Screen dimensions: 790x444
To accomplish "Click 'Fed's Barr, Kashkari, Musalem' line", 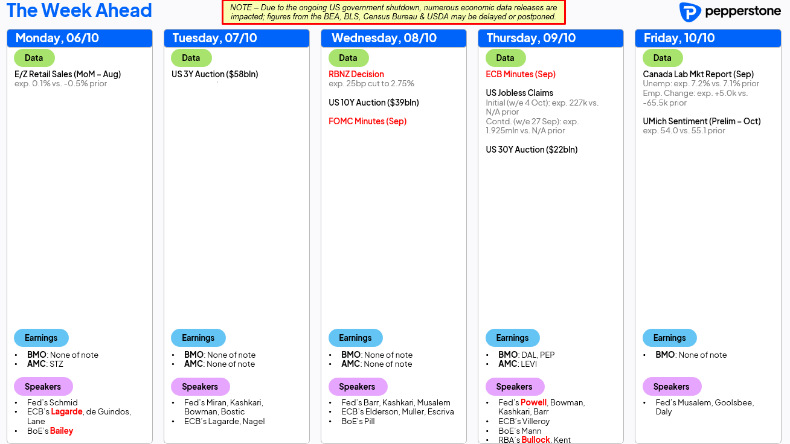I will coord(396,403).
